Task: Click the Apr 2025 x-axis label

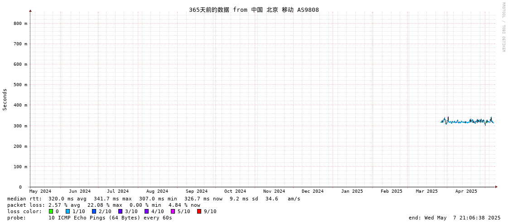Action: click(466, 191)
